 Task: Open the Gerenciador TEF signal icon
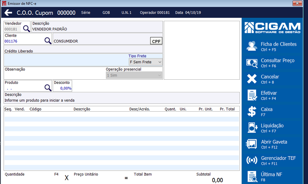252,160
